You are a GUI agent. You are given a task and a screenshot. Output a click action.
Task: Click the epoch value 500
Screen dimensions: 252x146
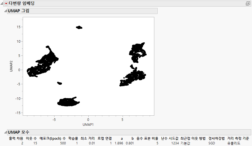click(x=63, y=143)
